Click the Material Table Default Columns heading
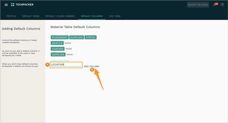Screen dimensions: 228x123 click(x=75, y=27)
